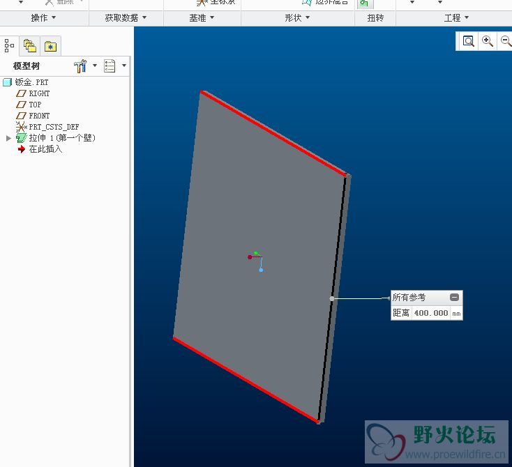Switch to the model tree tab icon
Screen dimensions: 512x467
pyautogui.click(x=9, y=46)
